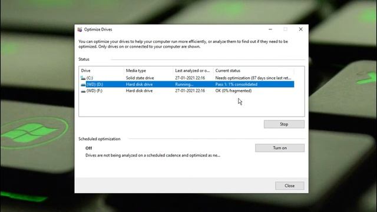The height and width of the screenshot is (212, 377).
Task: Sort by the Drive column header
Action: pos(85,71)
